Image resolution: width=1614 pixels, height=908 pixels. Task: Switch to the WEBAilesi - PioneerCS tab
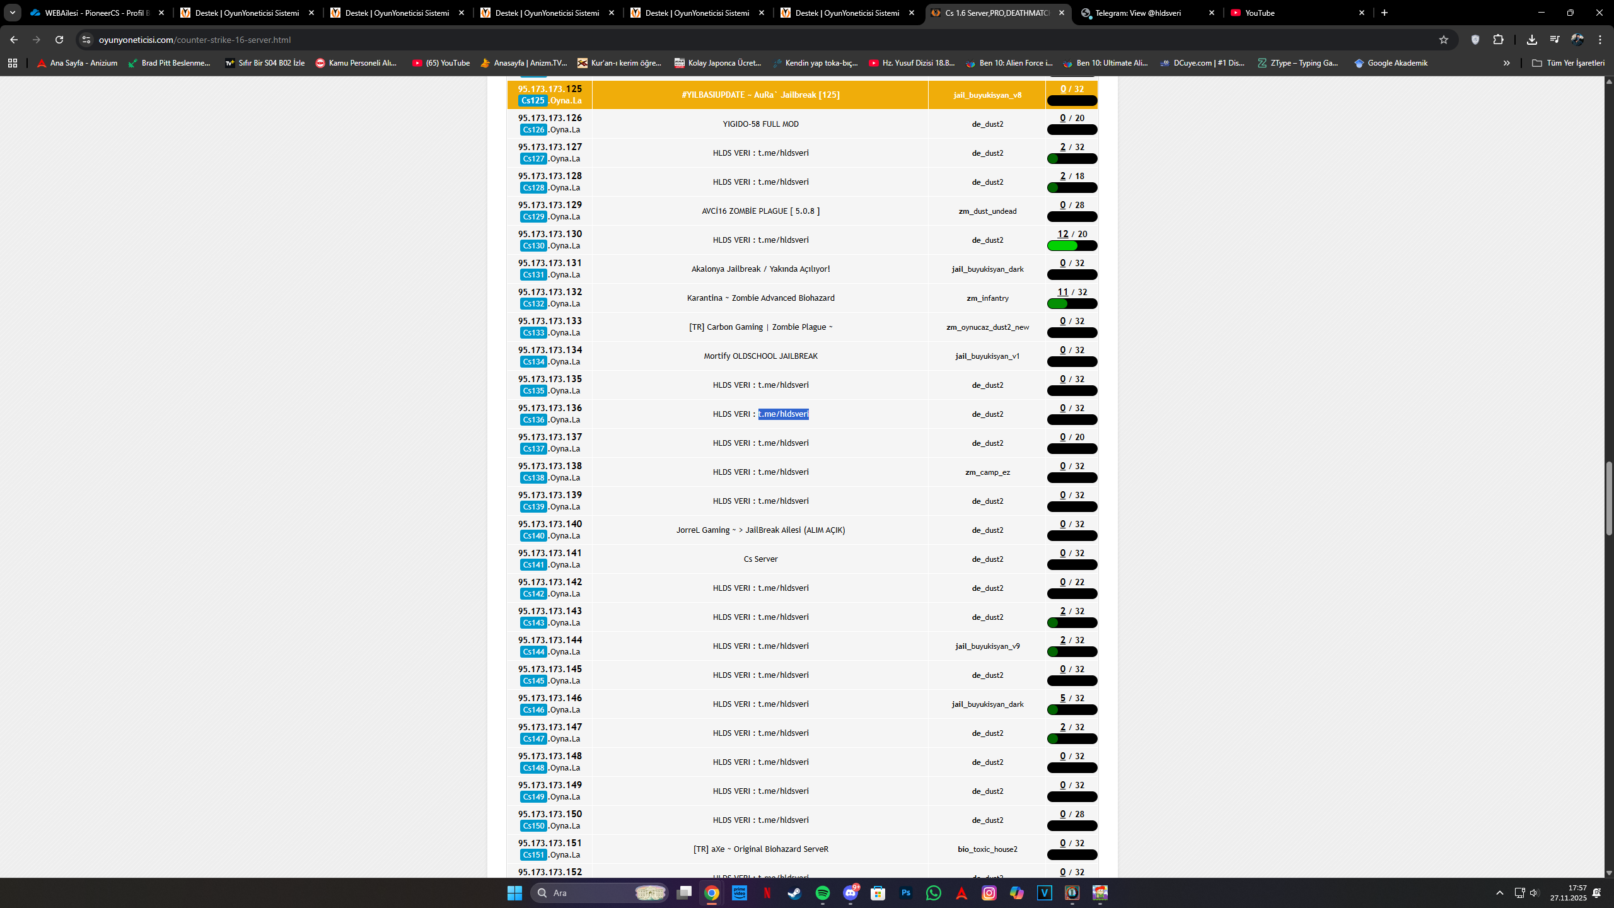point(98,13)
